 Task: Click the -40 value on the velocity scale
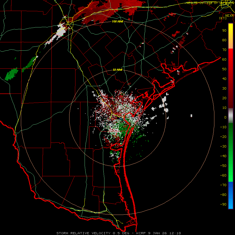pyautogui.click(x=223, y=156)
